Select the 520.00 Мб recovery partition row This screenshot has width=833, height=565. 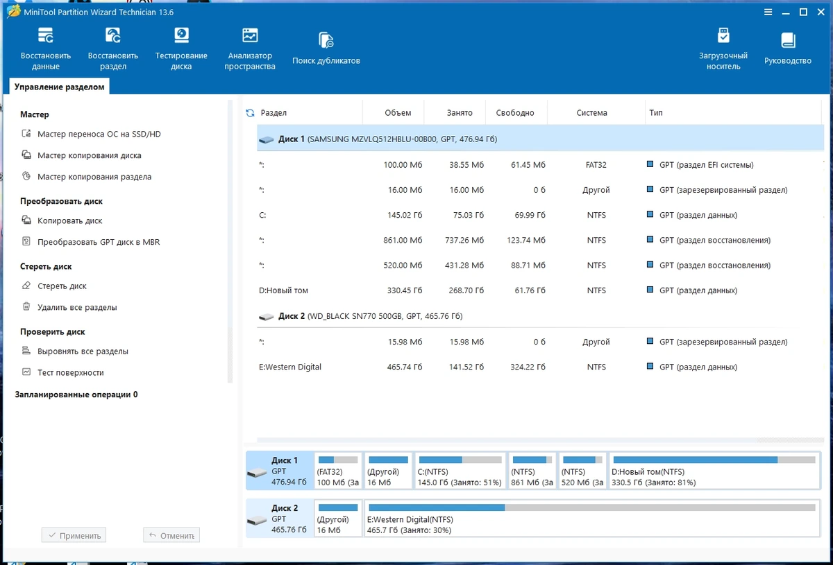coord(540,266)
